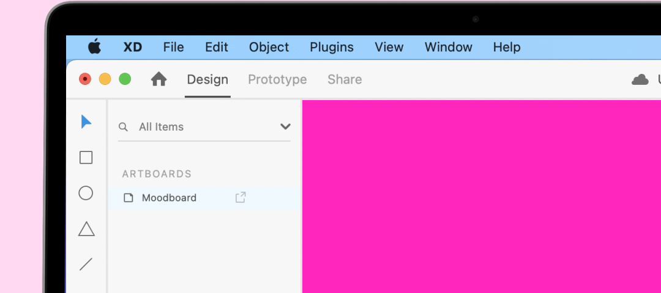The height and width of the screenshot is (293, 661).
Task: Go to the Home screen icon
Action: tap(159, 79)
